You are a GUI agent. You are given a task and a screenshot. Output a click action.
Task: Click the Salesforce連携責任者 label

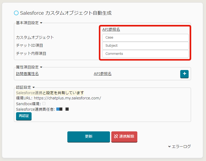36,109
